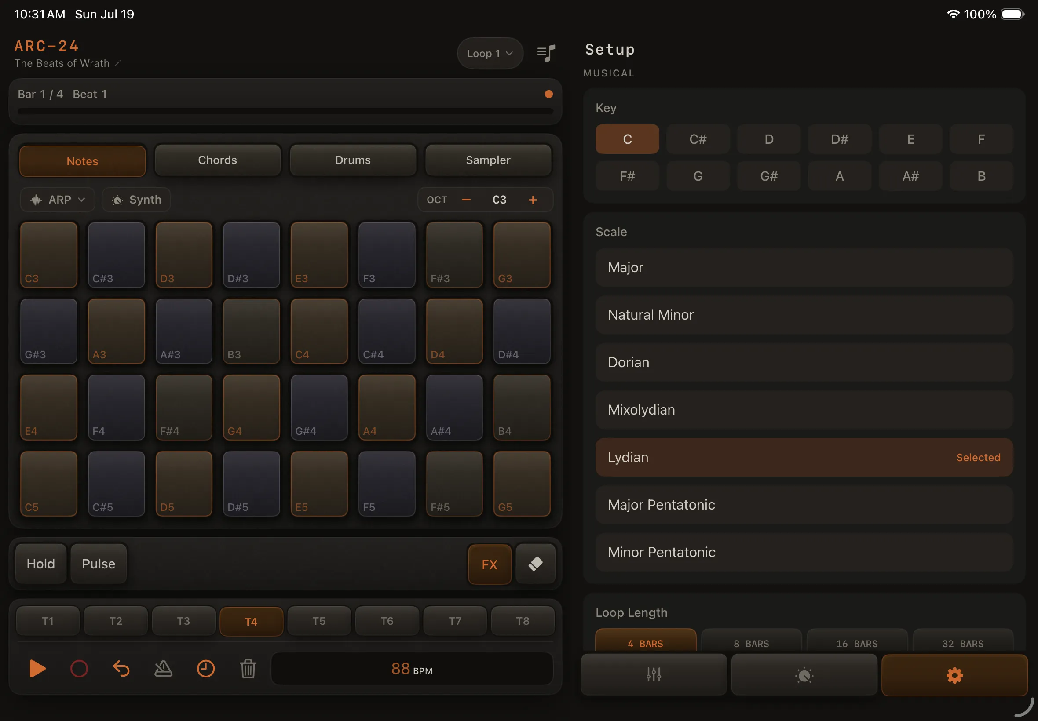Select track T2

pyautogui.click(x=116, y=621)
